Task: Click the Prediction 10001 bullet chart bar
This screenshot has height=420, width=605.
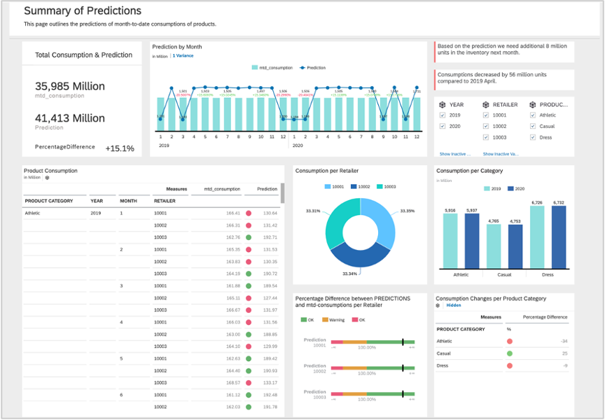Action: [373, 342]
